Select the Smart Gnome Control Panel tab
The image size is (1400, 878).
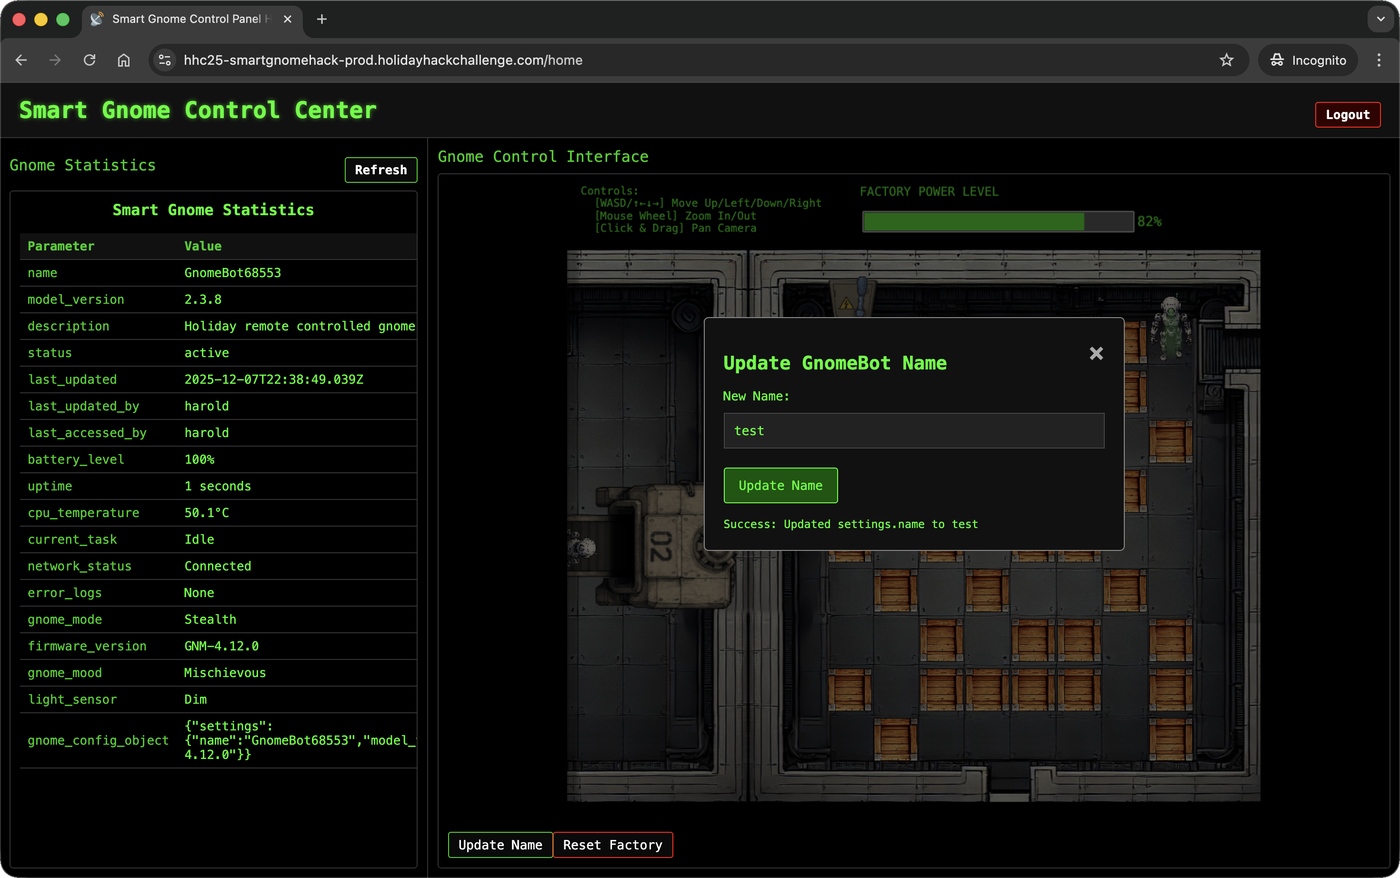click(x=186, y=19)
